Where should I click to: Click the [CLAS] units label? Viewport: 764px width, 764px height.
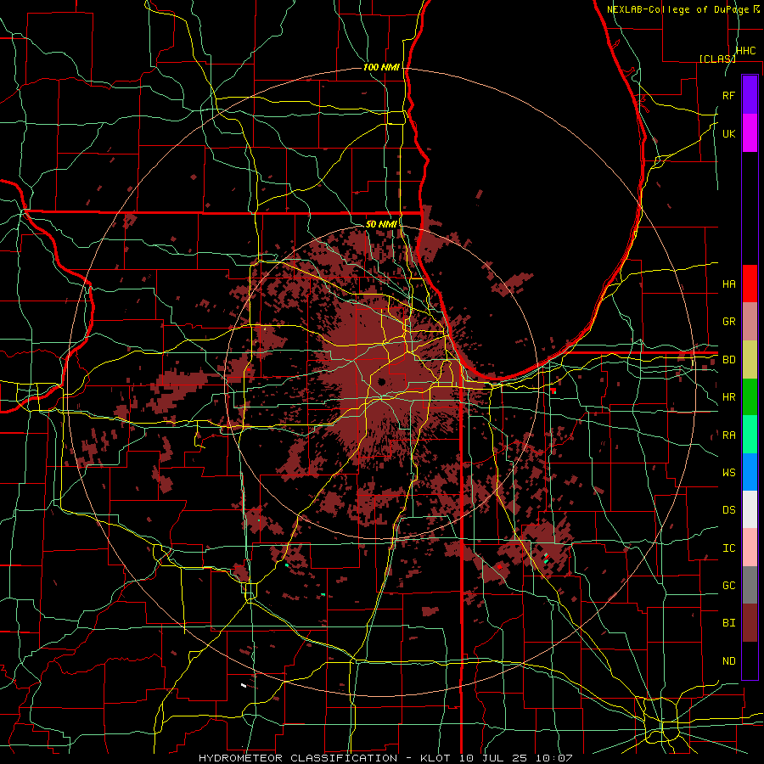717,59
